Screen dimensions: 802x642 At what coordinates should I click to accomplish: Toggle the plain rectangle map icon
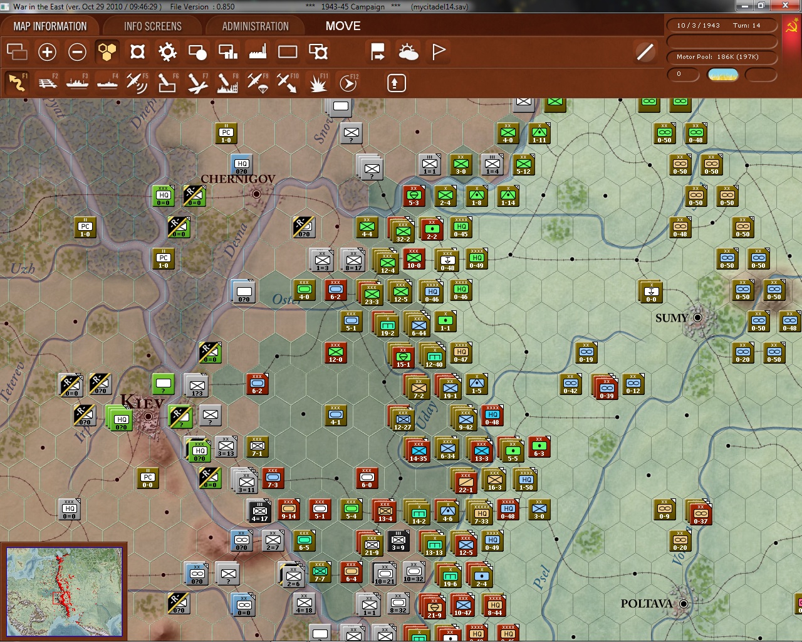288,52
